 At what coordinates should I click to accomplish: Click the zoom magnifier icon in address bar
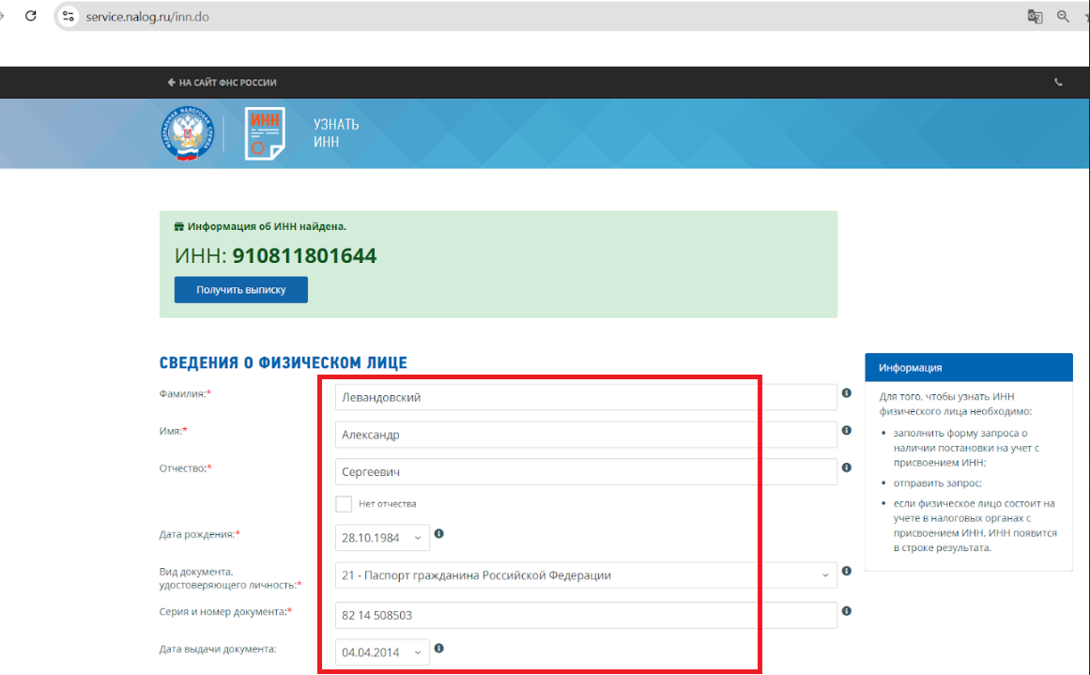point(1063,17)
